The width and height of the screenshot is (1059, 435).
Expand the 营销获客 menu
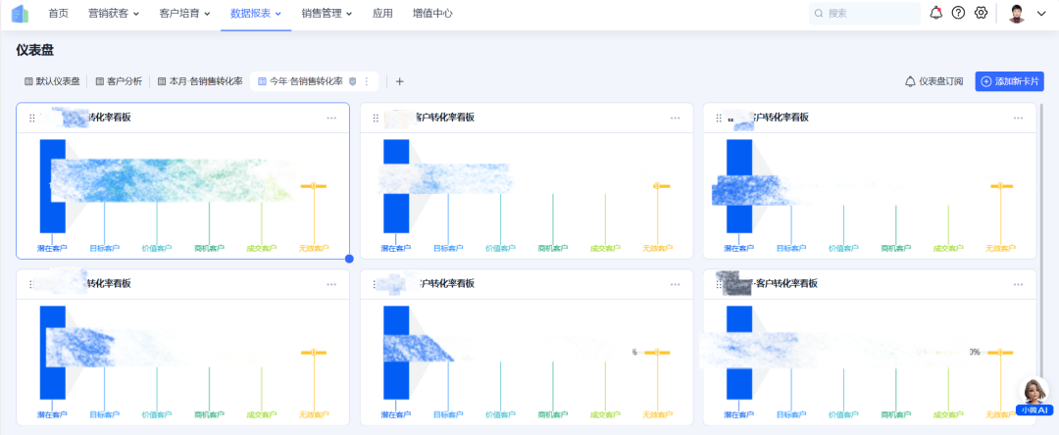pyautogui.click(x=114, y=14)
